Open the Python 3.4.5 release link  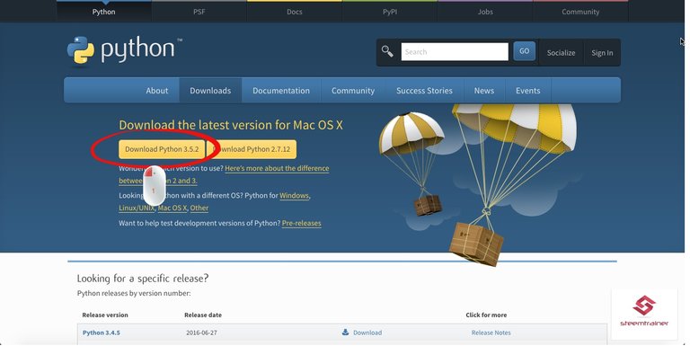click(102, 333)
